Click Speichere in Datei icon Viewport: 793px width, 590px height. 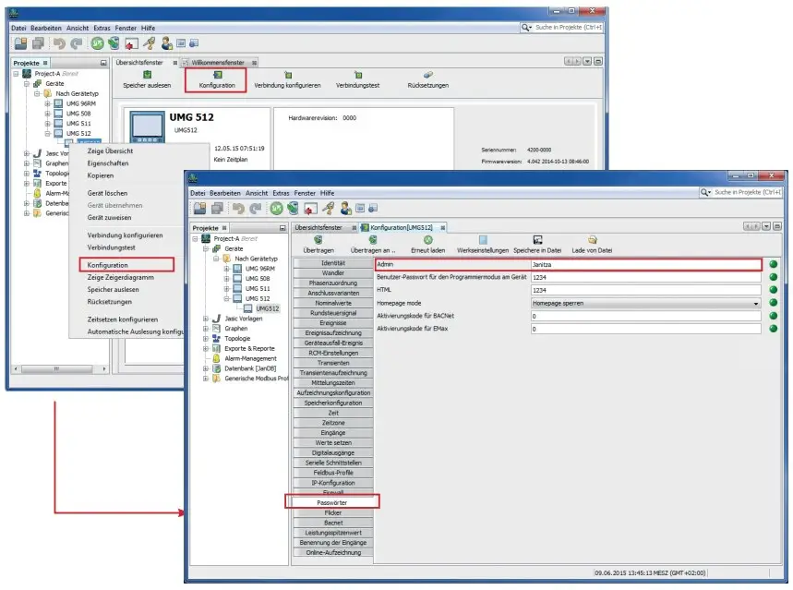point(537,240)
